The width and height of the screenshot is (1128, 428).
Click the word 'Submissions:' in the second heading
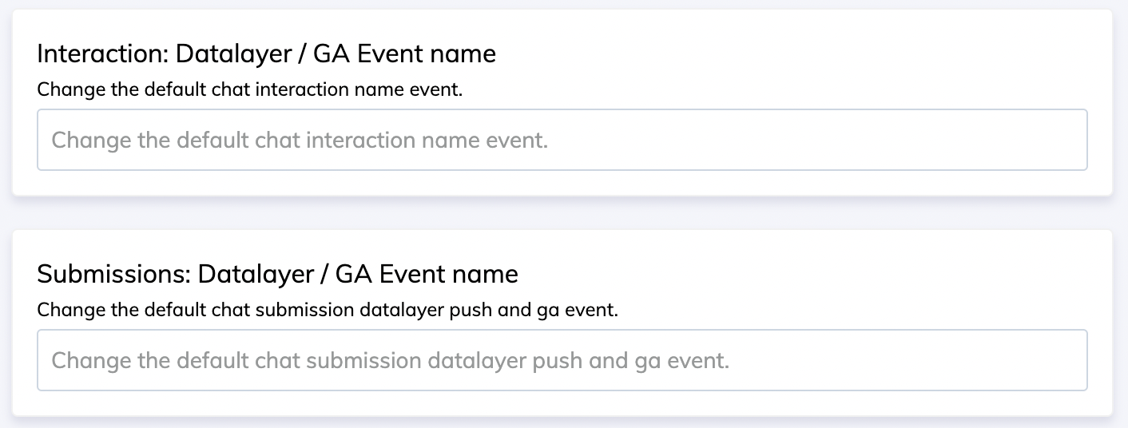pos(114,274)
